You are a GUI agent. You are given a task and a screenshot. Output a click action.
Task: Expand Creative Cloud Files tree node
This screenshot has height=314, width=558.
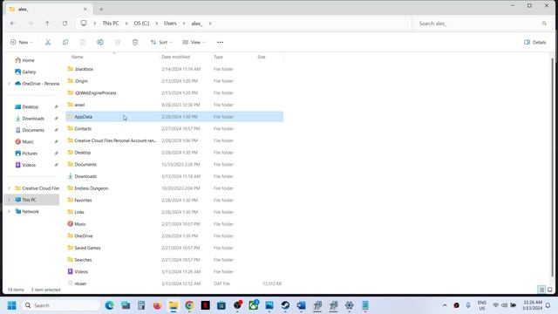click(x=10, y=188)
